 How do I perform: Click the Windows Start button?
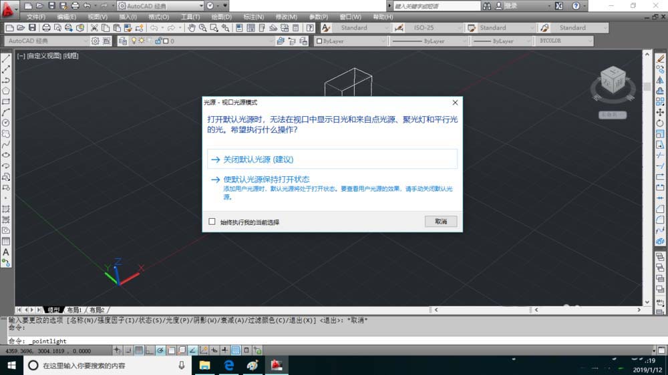click(x=11, y=365)
